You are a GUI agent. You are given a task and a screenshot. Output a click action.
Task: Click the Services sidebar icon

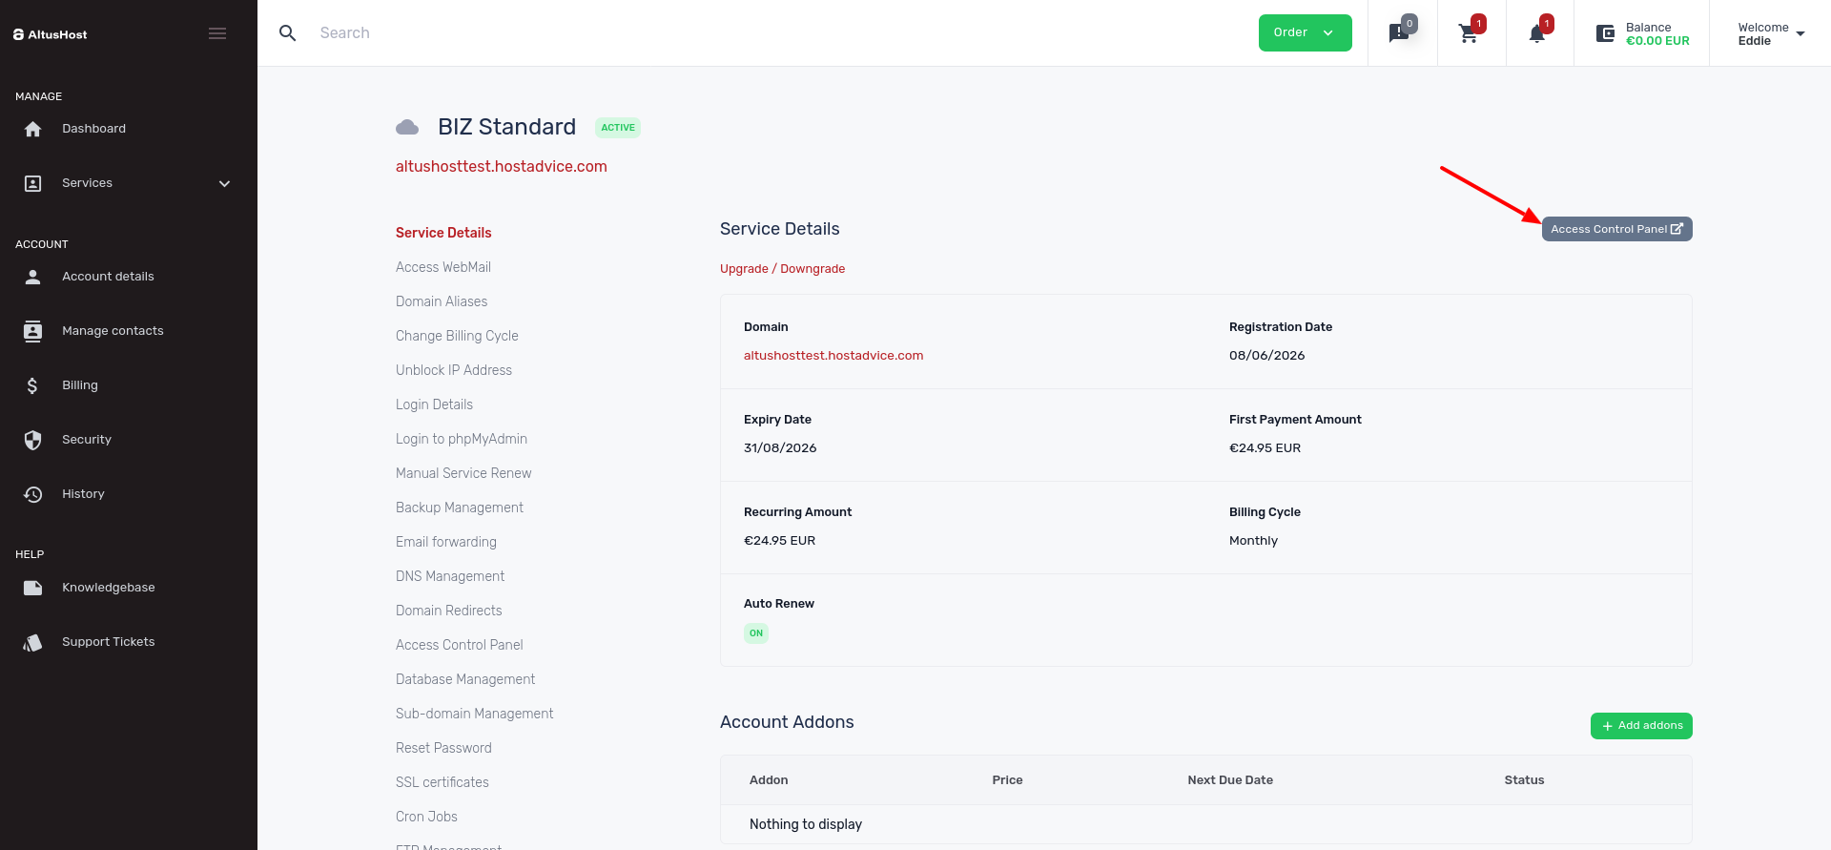point(32,183)
